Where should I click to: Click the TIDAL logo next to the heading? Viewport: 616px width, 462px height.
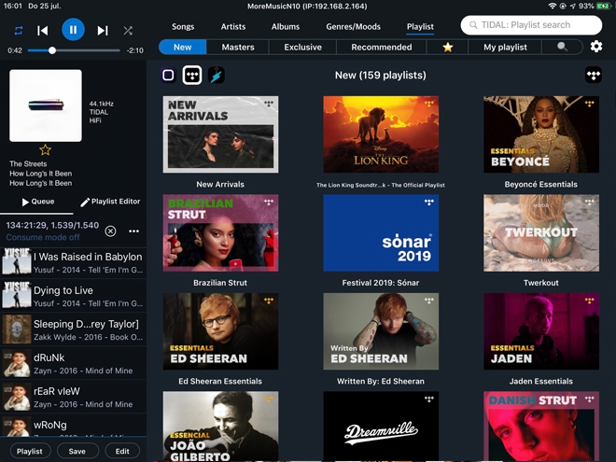(x=594, y=75)
